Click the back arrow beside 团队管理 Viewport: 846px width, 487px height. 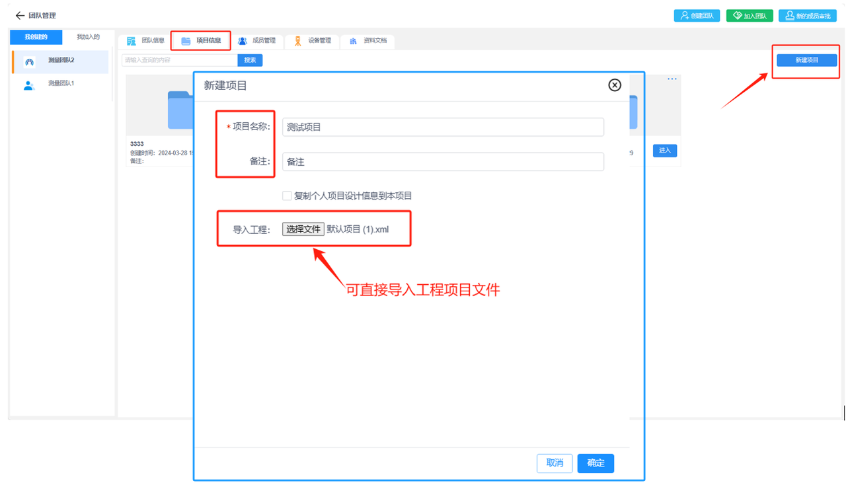coord(20,16)
